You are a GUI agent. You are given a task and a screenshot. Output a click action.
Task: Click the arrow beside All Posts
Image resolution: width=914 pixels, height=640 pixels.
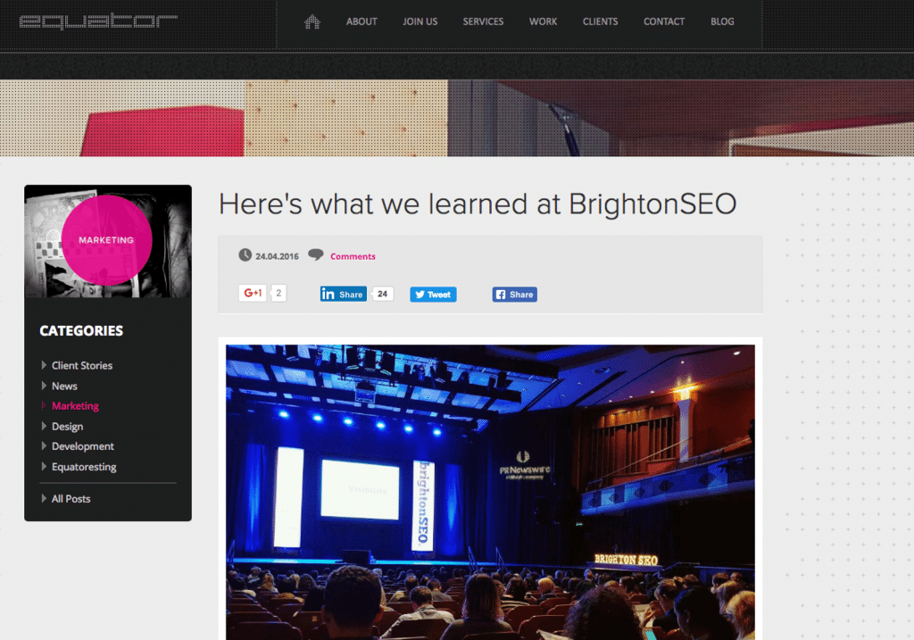click(x=44, y=498)
